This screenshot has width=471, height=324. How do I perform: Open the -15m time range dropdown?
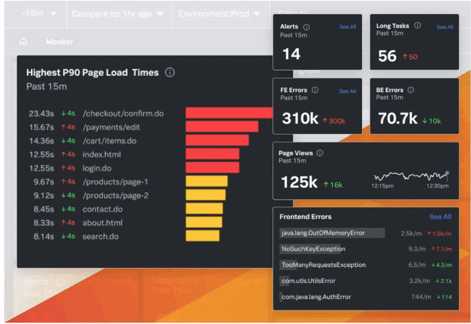pos(39,14)
